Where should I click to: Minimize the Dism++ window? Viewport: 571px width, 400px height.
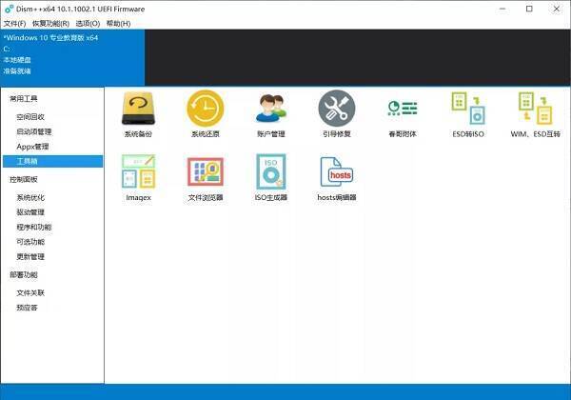coord(502,9)
